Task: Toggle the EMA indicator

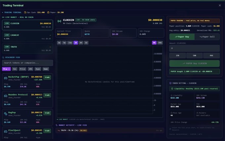Action: tap(160, 43)
